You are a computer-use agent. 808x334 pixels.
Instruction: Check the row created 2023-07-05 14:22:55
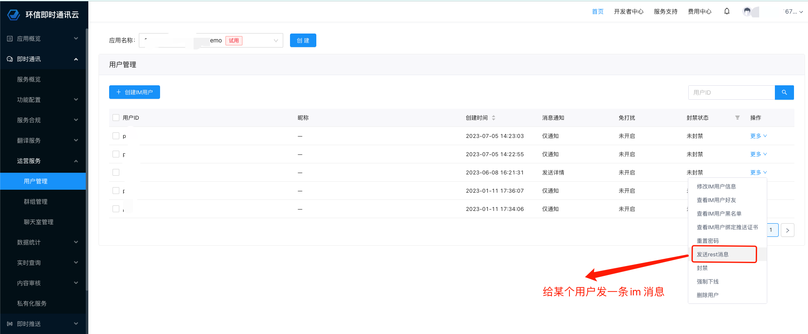point(116,154)
